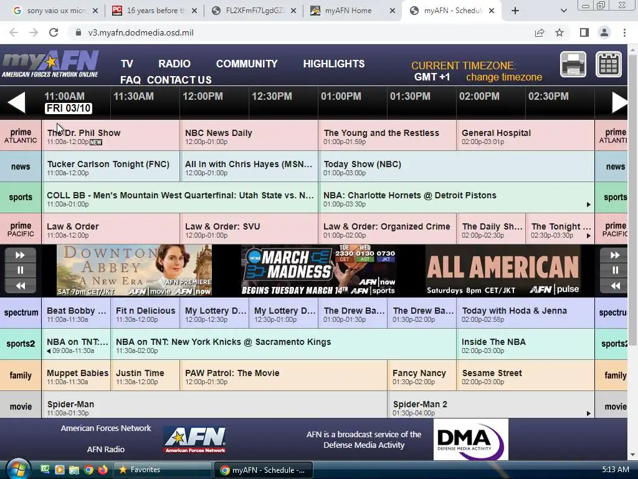Open browser side panel icon
Viewport: 638px width, 479px height.
point(584,32)
